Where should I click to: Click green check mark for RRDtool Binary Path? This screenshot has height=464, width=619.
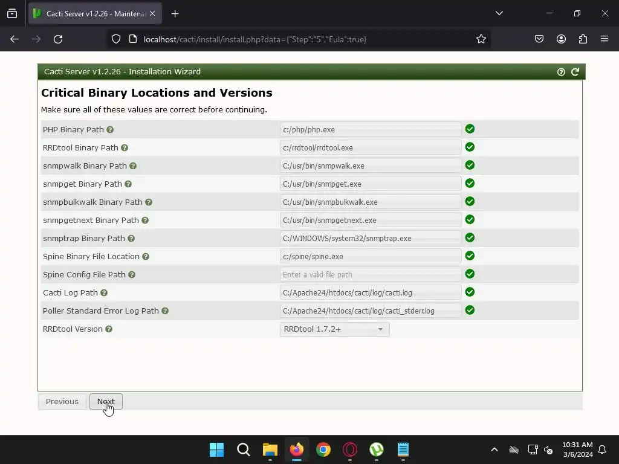click(470, 147)
